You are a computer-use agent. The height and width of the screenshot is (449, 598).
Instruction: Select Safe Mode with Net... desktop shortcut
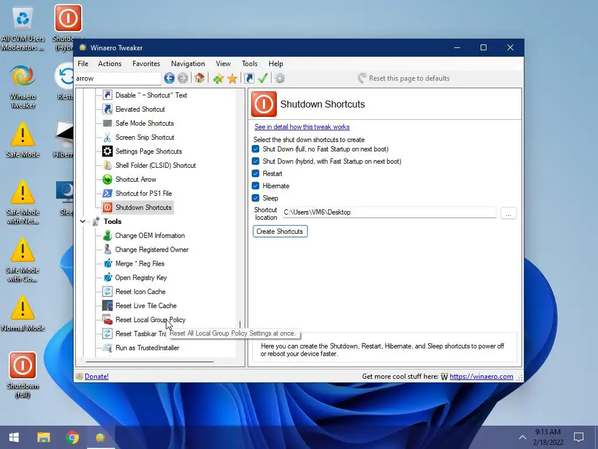23,202
